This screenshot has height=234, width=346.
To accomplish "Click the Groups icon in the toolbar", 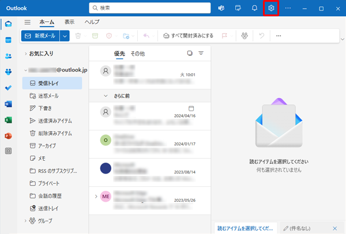I will pos(245,36).
